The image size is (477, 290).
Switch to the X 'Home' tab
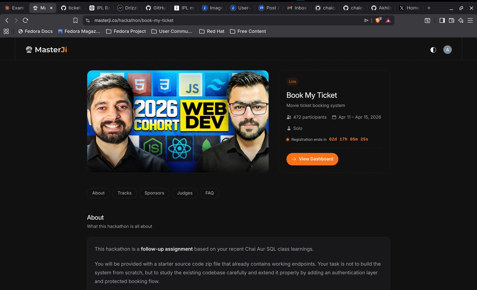click(x=409, y=8)
